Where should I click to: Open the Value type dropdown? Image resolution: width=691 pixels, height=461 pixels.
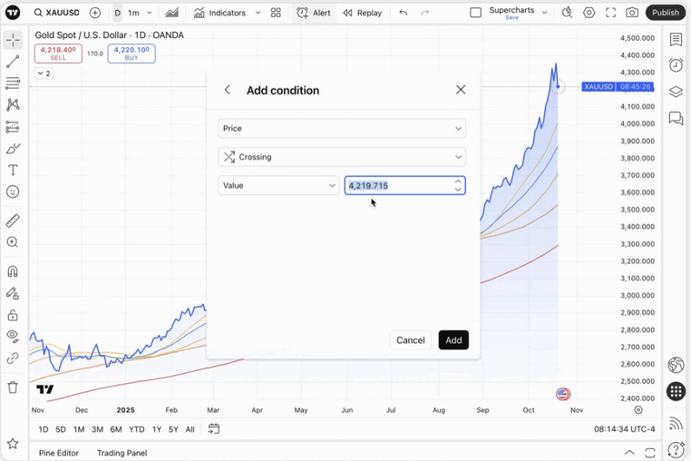click(278, 185)
